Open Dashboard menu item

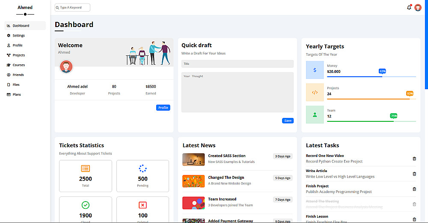click(25, 25)
